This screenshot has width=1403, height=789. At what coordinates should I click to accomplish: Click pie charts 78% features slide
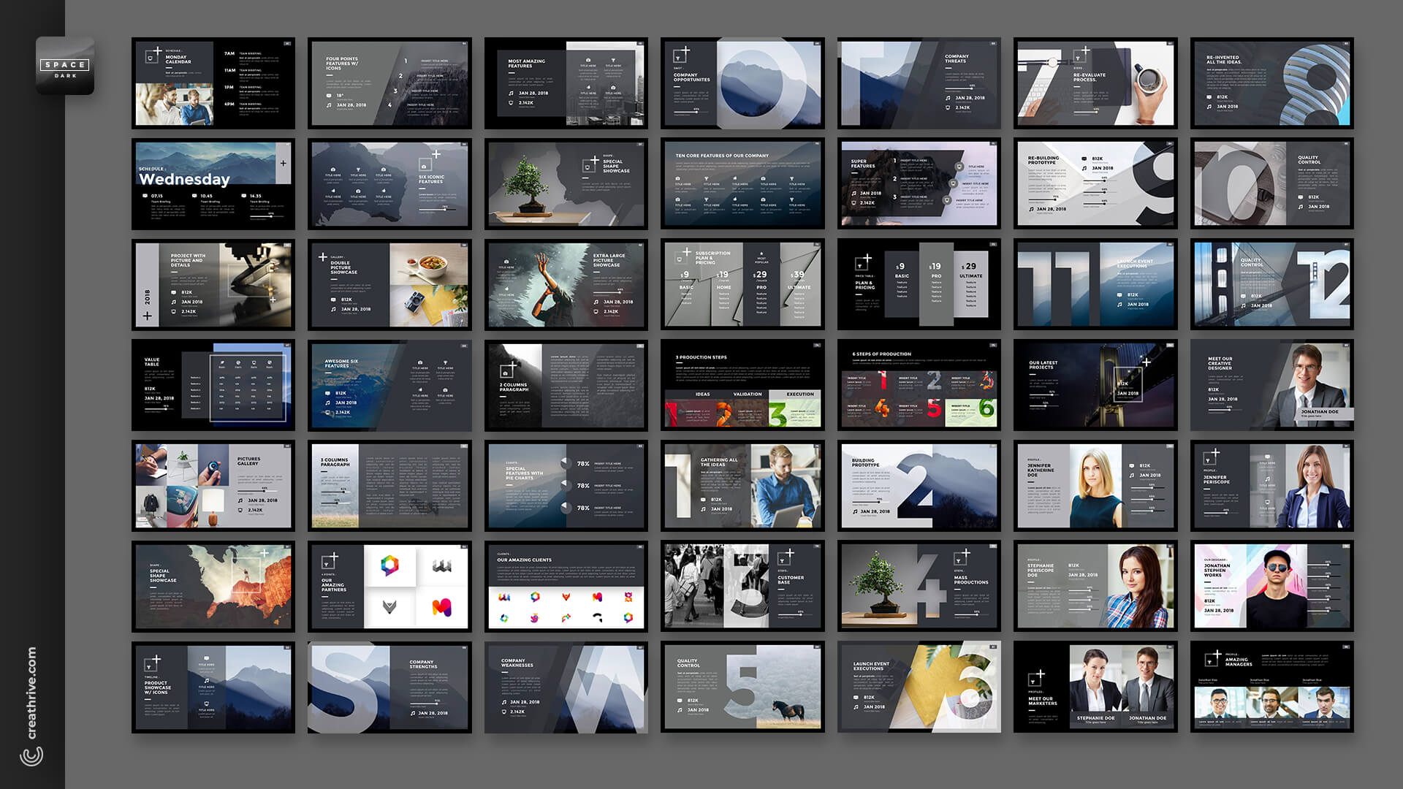(566, 486)
